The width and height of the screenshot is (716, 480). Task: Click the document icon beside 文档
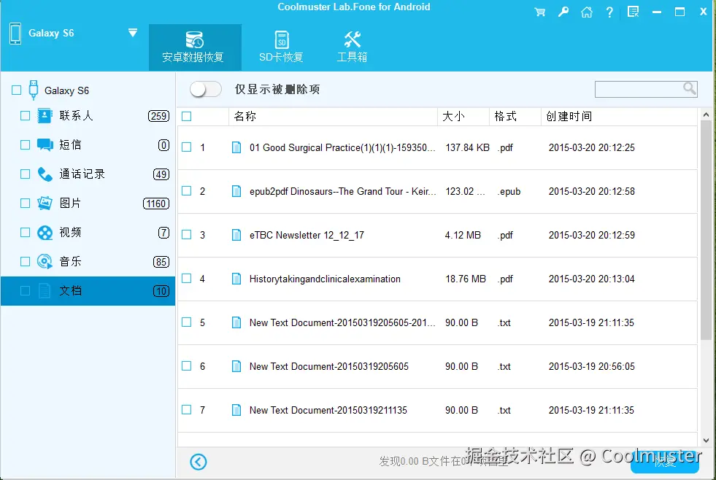pyautogui.click(x=45, y=290)
